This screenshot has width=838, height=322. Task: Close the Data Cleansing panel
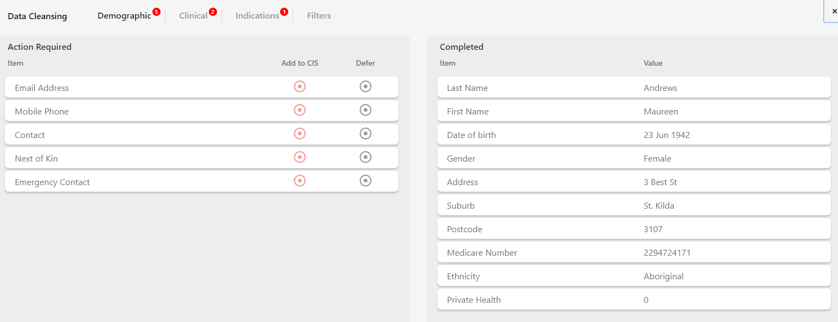(834, 11)
